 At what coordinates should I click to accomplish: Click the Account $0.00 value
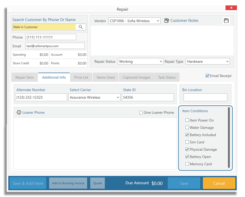tap(82, 55)
